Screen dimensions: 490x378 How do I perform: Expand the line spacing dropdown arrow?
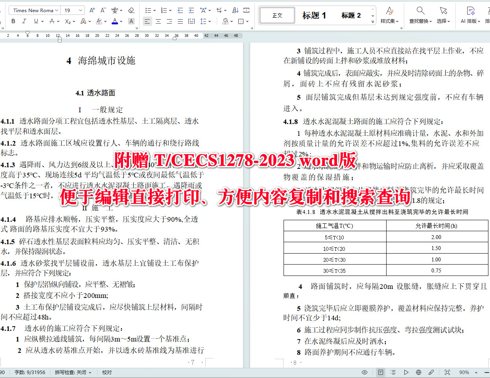pos(210,22)
